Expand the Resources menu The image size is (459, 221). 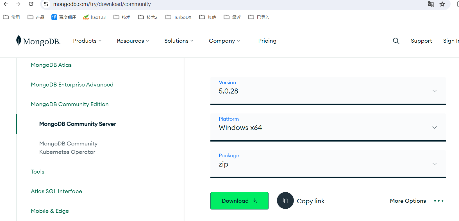(133, 41)
